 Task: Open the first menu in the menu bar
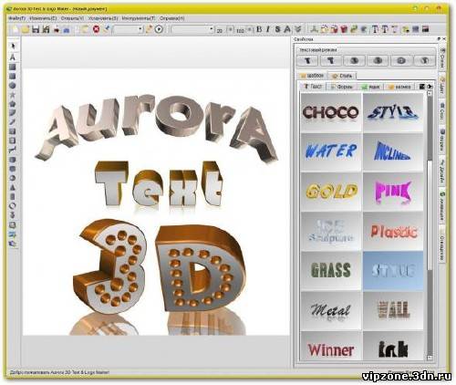point(17,18)
